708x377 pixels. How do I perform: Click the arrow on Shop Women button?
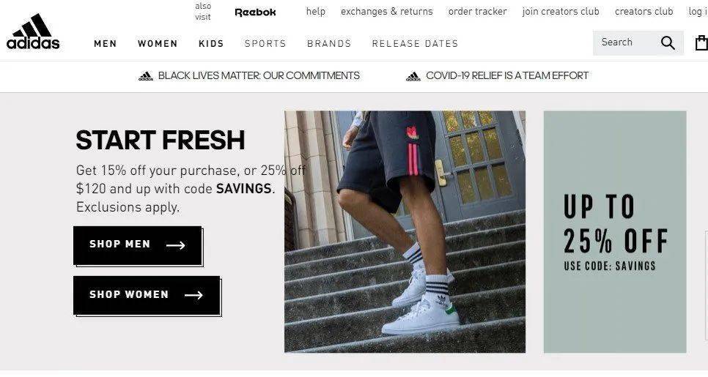pos(193,295)
